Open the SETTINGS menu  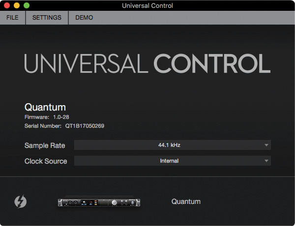pos(47,18)
